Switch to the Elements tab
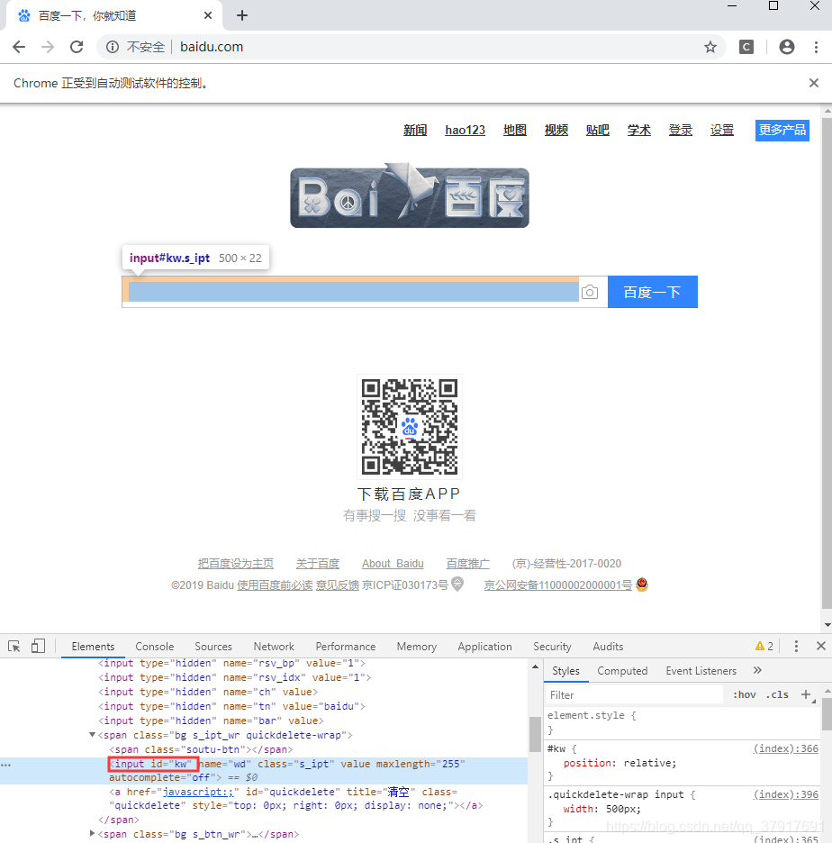 93,647
